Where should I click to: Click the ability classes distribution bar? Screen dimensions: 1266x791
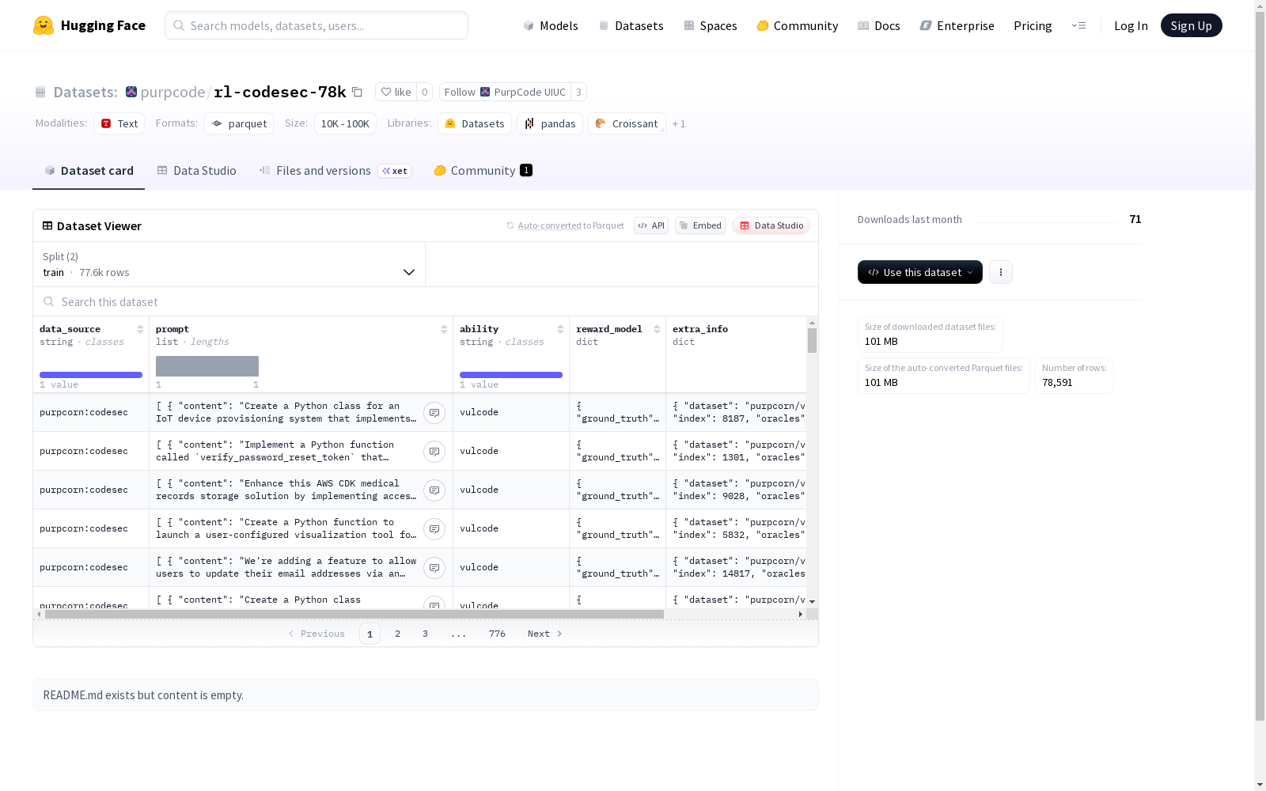point(511,375)
